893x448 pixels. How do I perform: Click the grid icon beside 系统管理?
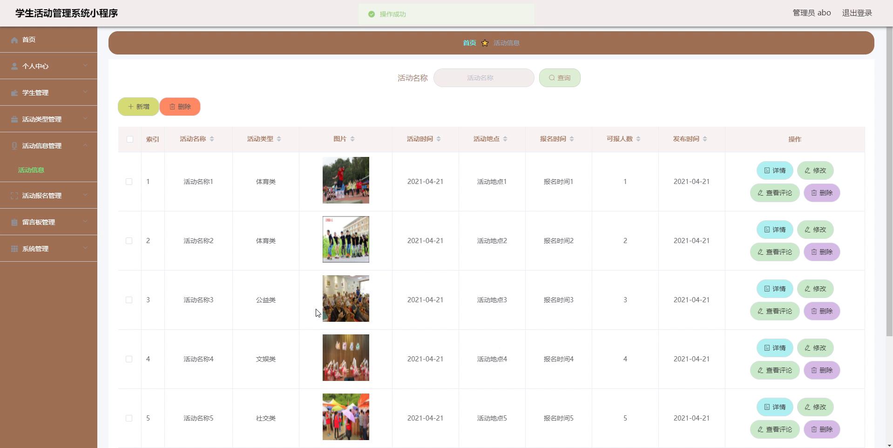[x=14, y=249]
